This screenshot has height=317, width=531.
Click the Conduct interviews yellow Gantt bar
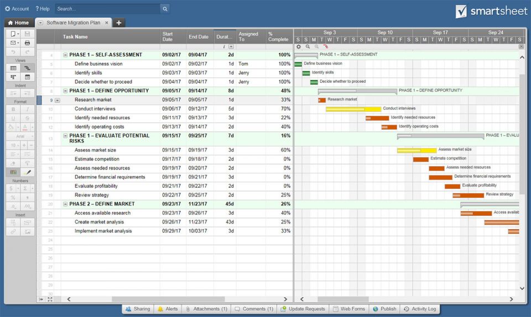pos(353,109)
